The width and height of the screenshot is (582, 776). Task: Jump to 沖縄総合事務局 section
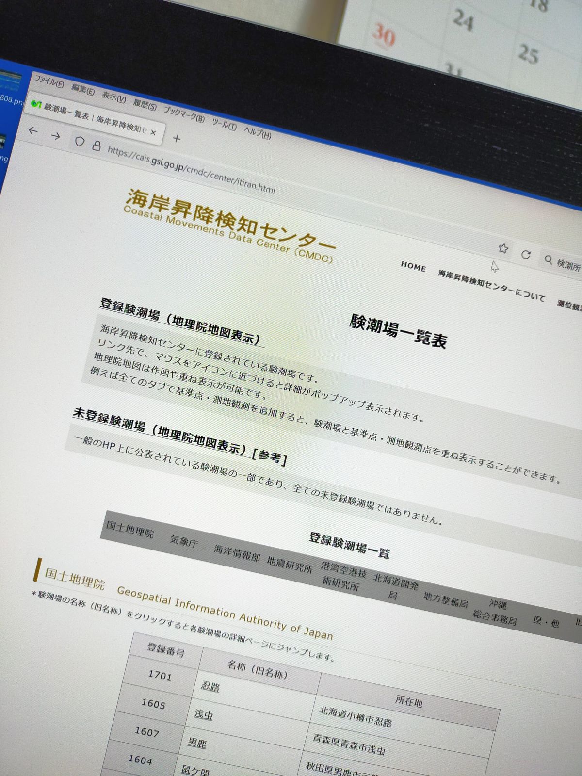(496, 612)
